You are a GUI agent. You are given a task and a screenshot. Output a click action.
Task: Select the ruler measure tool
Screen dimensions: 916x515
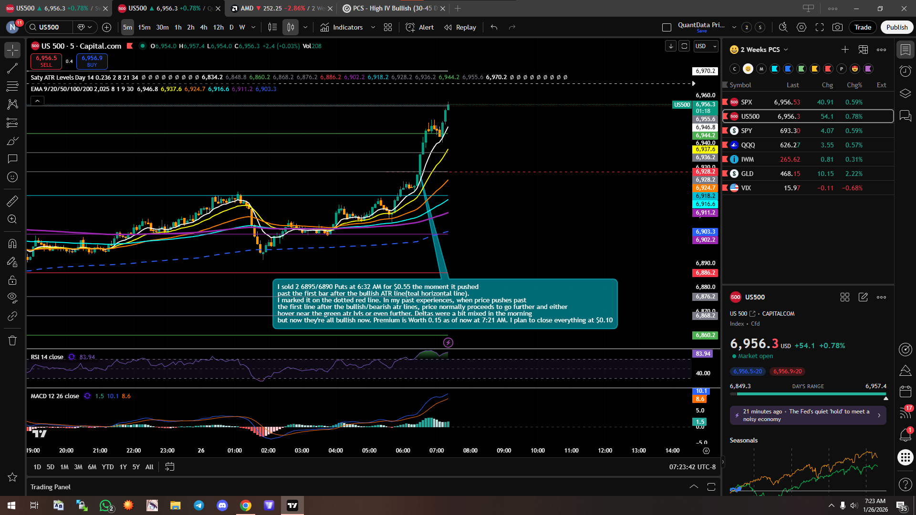(x=12, y=201)
